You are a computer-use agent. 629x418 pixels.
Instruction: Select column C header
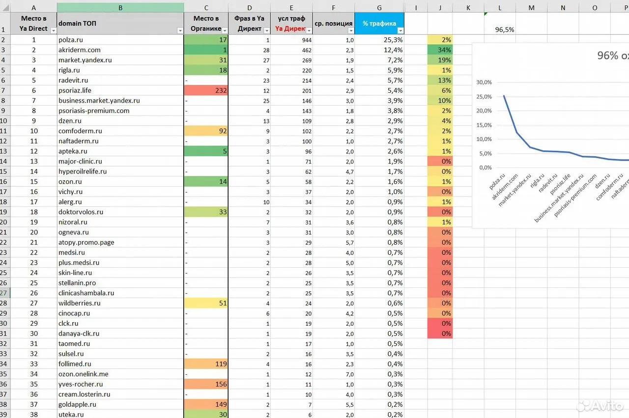coord(206,7)
